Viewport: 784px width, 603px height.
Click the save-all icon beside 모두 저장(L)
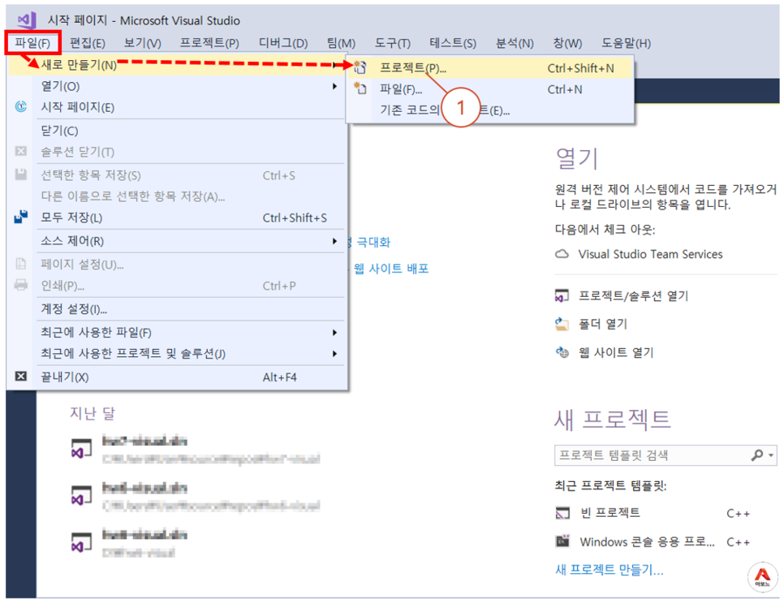20,217
